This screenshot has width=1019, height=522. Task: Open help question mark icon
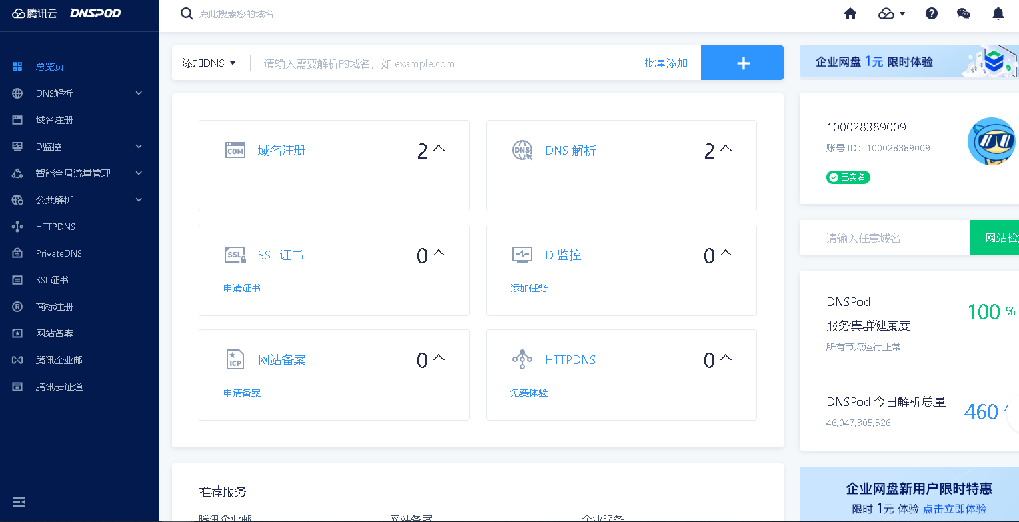[932, 13]
